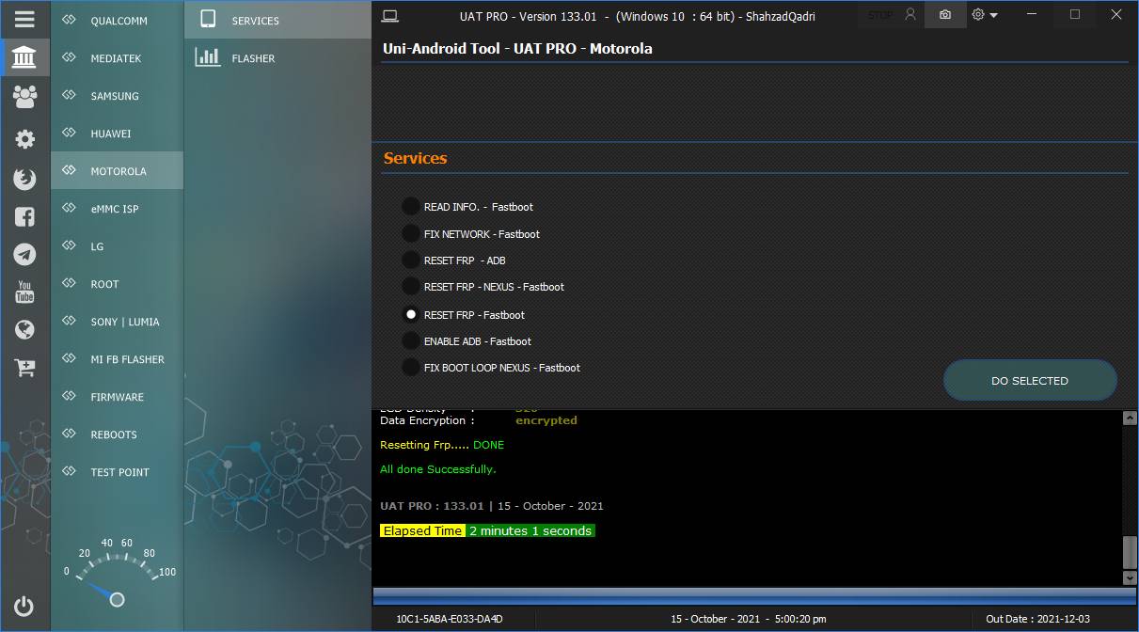Click the DO SELECTED button
The height and width of the screenshot is (632, 1139).
1030,381
